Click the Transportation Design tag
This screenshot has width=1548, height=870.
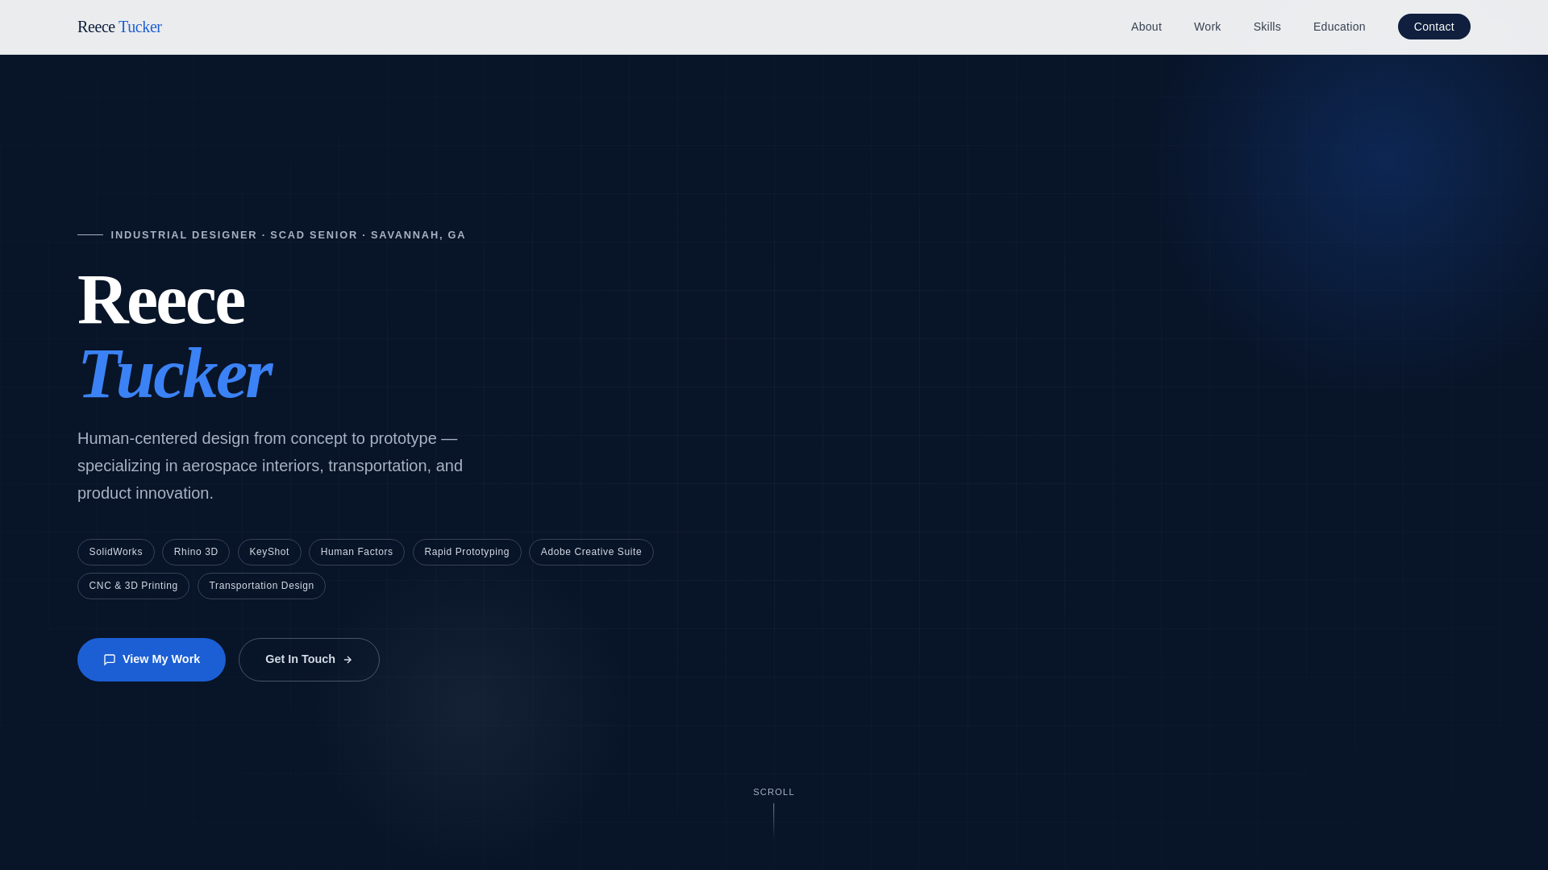pos(261,586)
